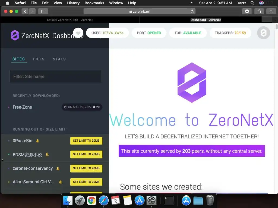The width and height of the screenshot is (278, 208).
Task: Click the Filter: Site name field
Action: point(56,77)
